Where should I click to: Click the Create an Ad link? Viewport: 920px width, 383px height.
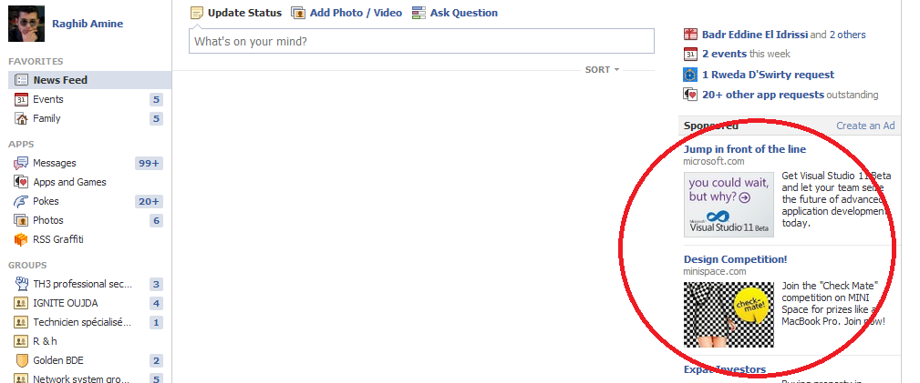tap(865, 126)
